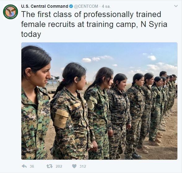This screenshot has width=182, height=173.
Task: Click the retweet count 202
Action: 59,166
